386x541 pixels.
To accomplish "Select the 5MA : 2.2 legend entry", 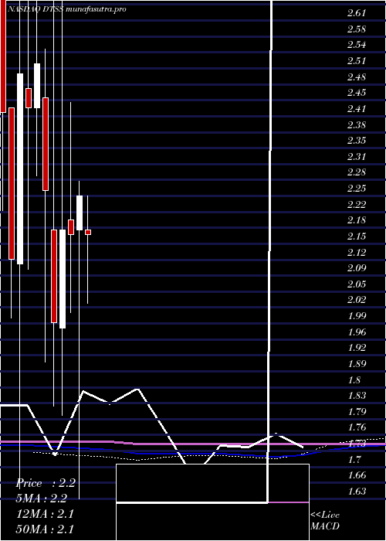I will point(41,498).
